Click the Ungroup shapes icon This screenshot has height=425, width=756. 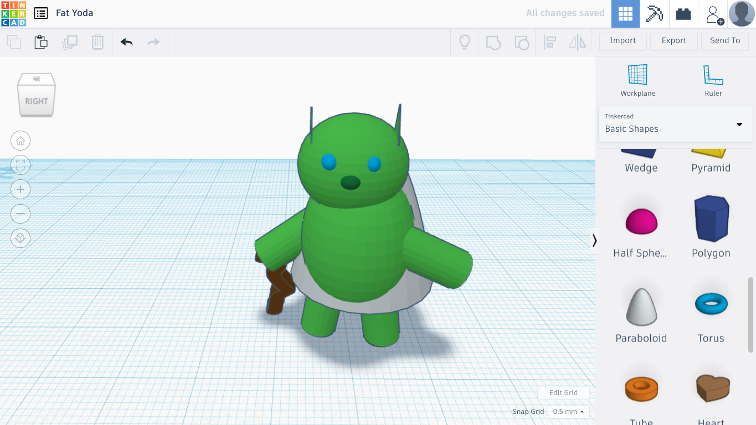pyautogui.click(x=521, y=42)
